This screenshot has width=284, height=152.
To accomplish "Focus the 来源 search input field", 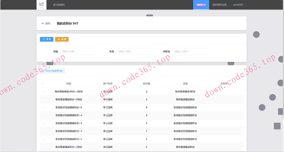I will pyautogui.click(x=133, y=52).
